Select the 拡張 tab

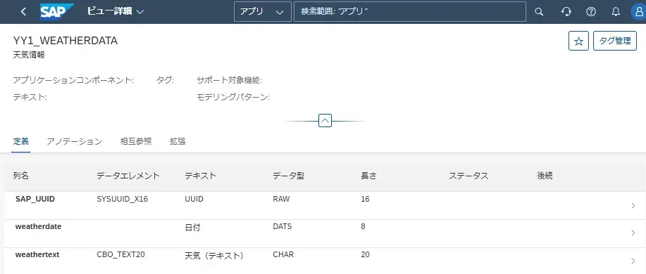178,142
